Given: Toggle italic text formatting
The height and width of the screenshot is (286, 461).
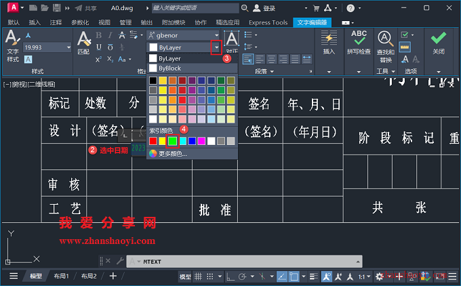Looking at the screenshot, I should click(x=110, y=35).
